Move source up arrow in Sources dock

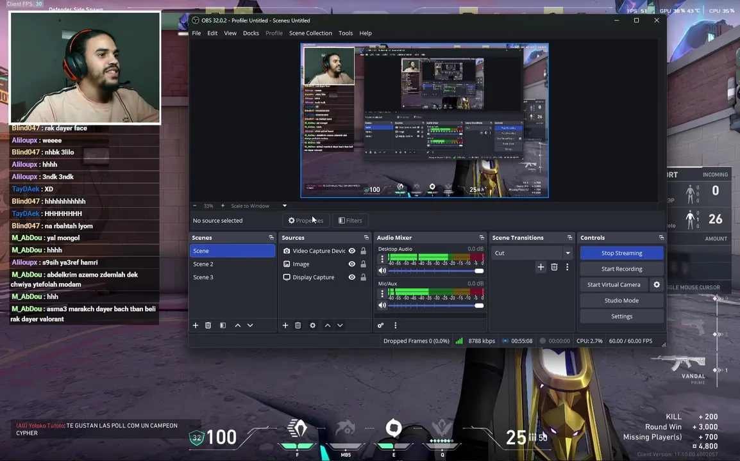click(328, 325)
